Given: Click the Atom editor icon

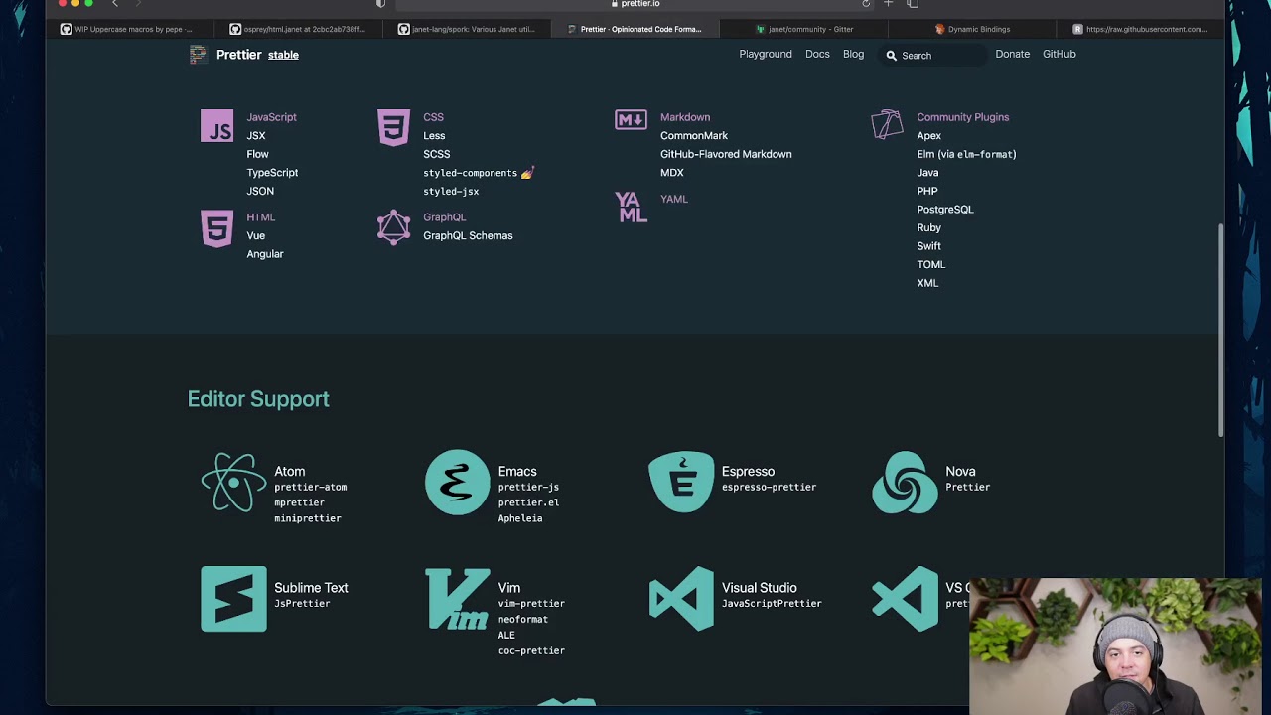Looking at the screenshot, I should 233,483.
